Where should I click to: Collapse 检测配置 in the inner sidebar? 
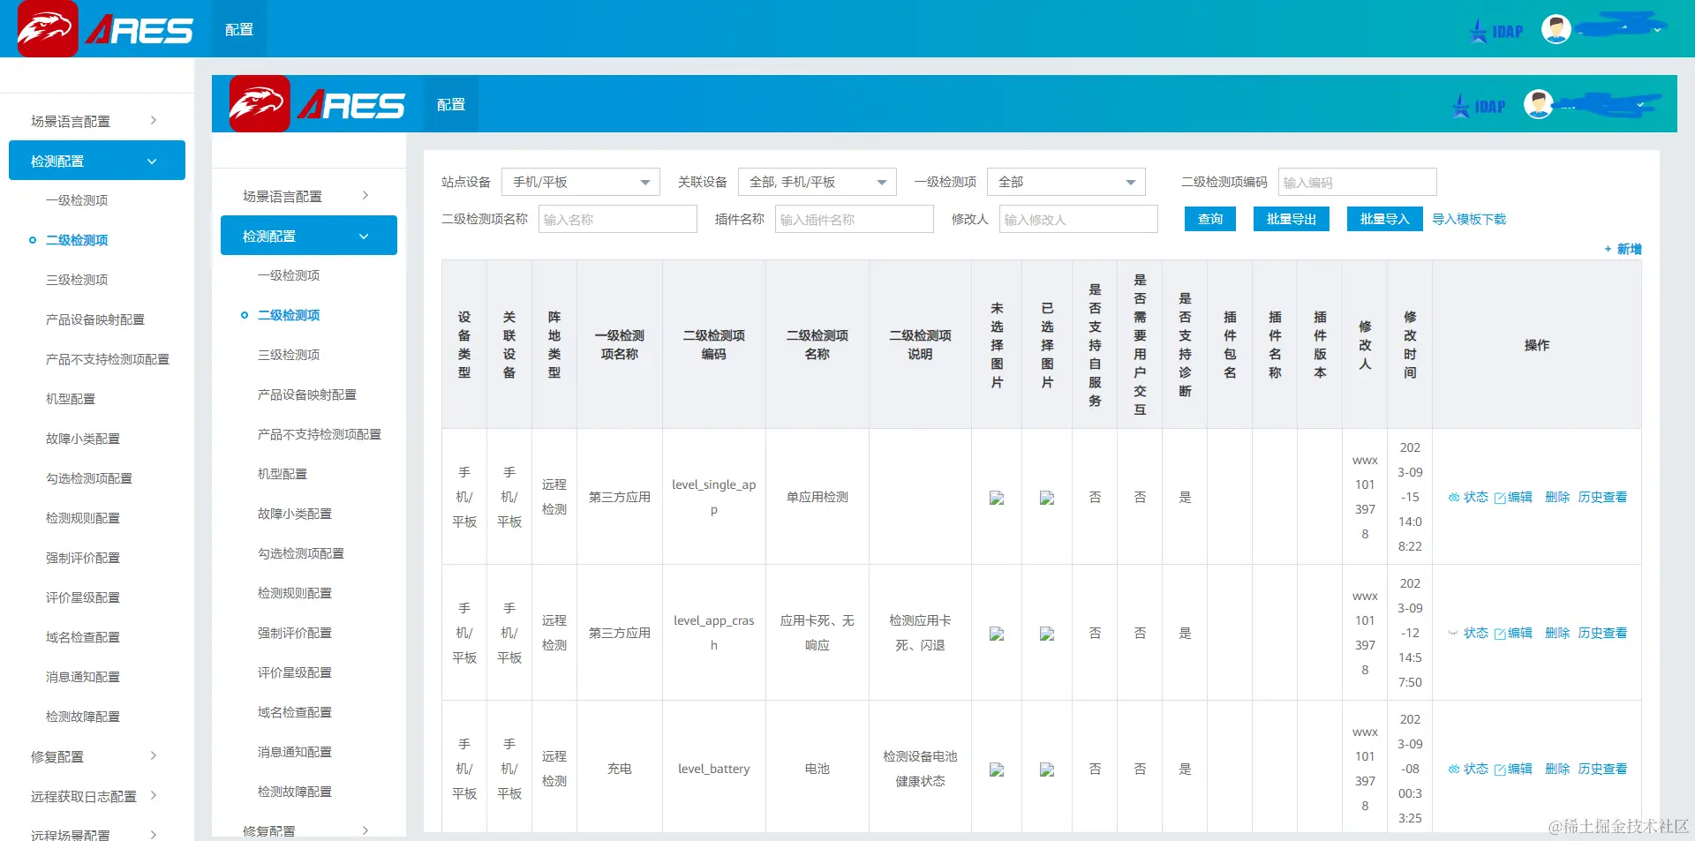pos(309,236)
